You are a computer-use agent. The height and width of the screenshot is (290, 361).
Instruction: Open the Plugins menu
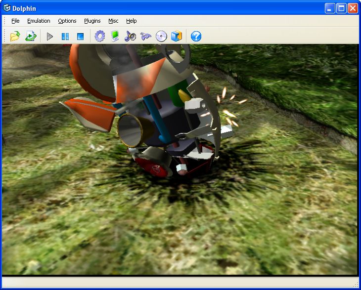[x=92, y=21]
